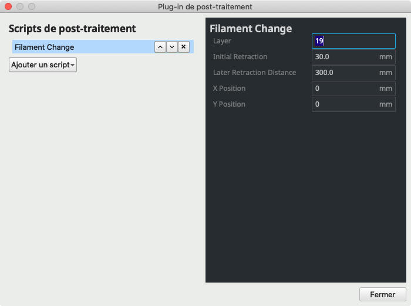Screen dimensions: 411x306
Task: Click the Scripts de post-traitement heading
Action: click(x=72, y=29)
